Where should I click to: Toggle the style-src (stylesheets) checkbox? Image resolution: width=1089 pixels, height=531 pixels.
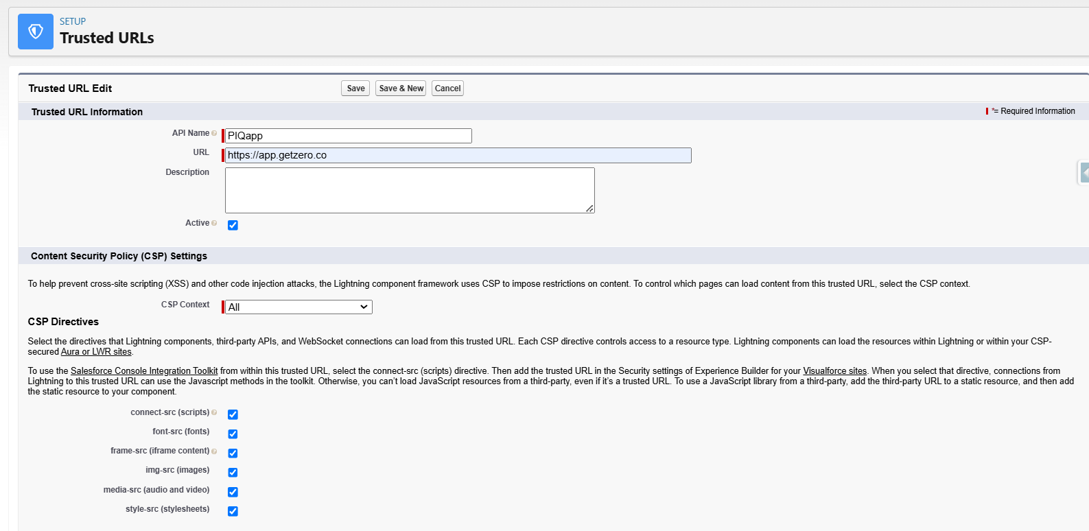tap(233, 511)
